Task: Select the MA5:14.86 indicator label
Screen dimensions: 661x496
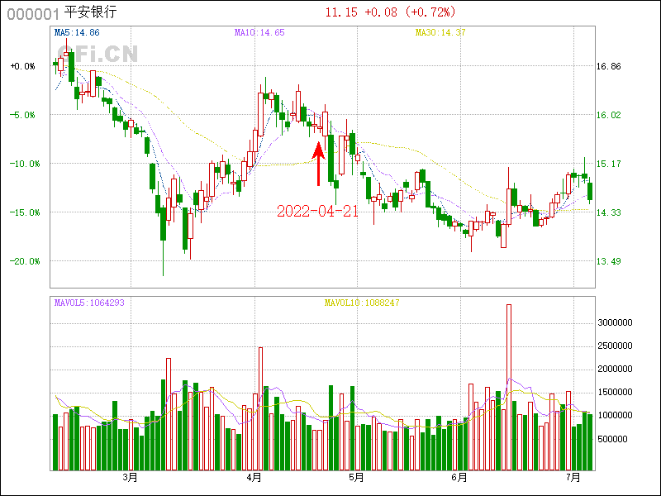Action: click(x=77, y=32)
